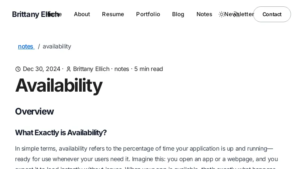Click the notes category in the byline
Screen dimensions: 300x169
(x=121, y=69)
